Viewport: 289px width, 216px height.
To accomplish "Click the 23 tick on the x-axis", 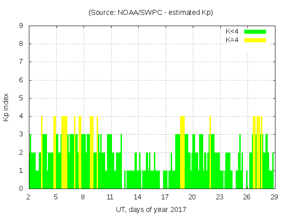I will click(x=219, y=197).
